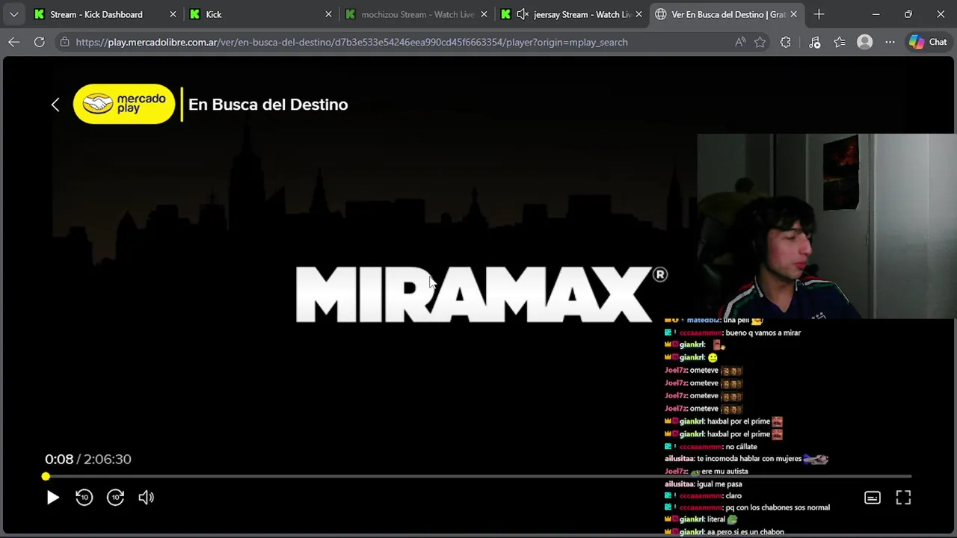
Task: Click chat message 'pq con los chabones sos normal'
Action: tap(778, 507)
